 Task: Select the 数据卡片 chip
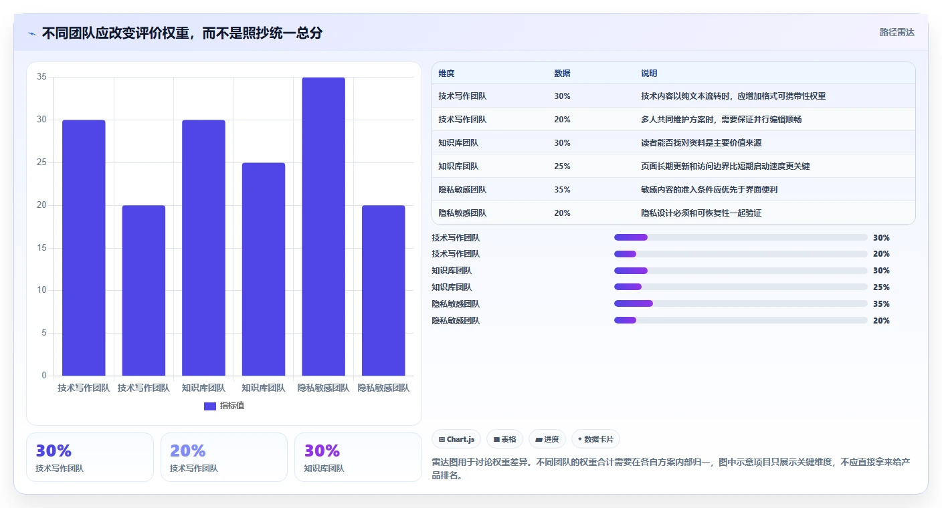595,439
